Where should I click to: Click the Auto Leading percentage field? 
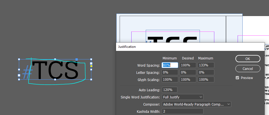click(x=169, y=90)
